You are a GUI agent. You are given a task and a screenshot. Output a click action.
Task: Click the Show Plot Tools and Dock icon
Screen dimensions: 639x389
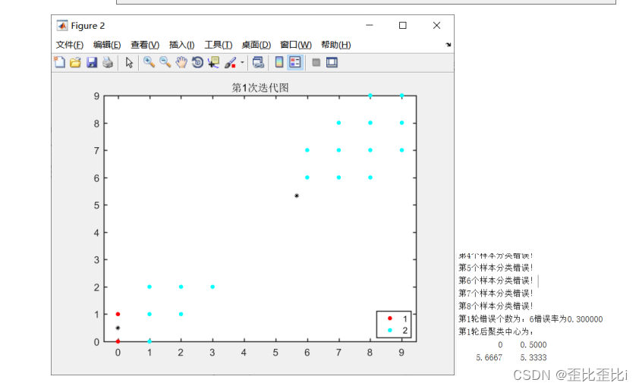pos(332,62)
